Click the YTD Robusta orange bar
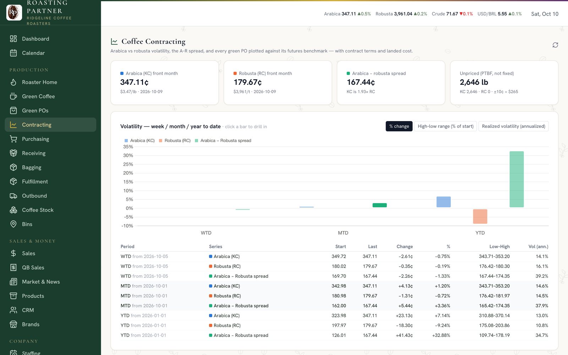The height and width of the screenshot is (355, 568). pyautogui.click(x=480, y=216)
